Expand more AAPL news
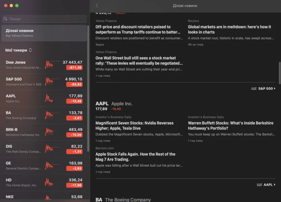 266,184
